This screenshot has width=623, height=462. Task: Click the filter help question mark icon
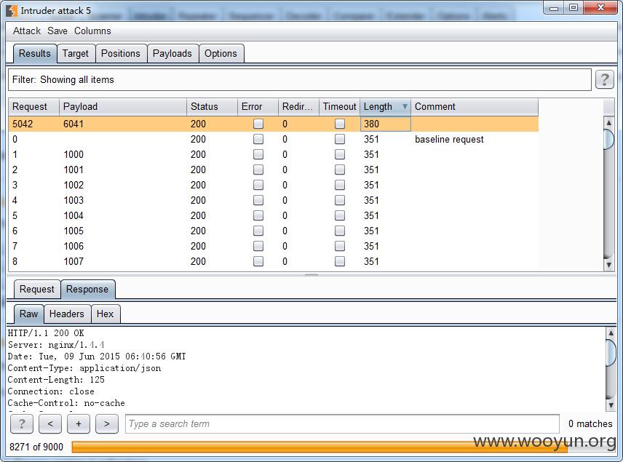click(604, 79)
